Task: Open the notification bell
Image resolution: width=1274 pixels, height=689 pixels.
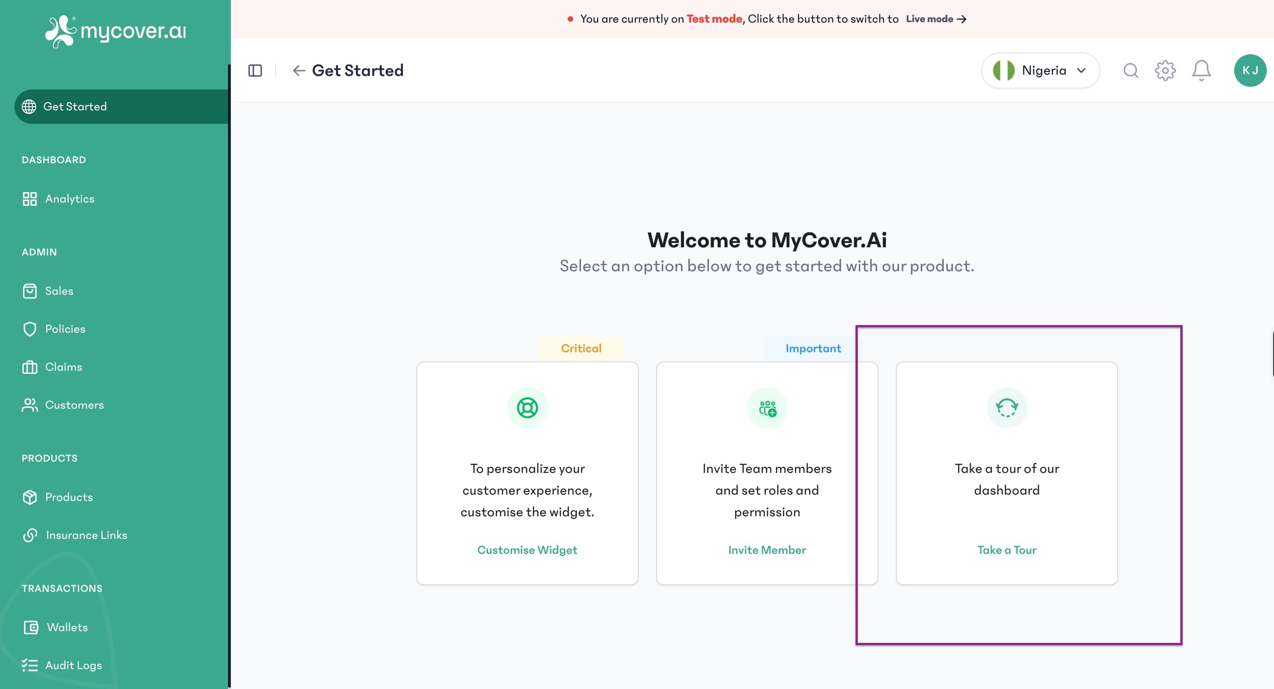Action: (1201, 70)
